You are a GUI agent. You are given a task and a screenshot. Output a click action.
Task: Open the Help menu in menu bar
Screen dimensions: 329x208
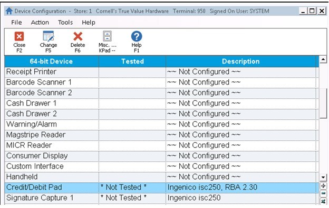click(x=89, y=23)
